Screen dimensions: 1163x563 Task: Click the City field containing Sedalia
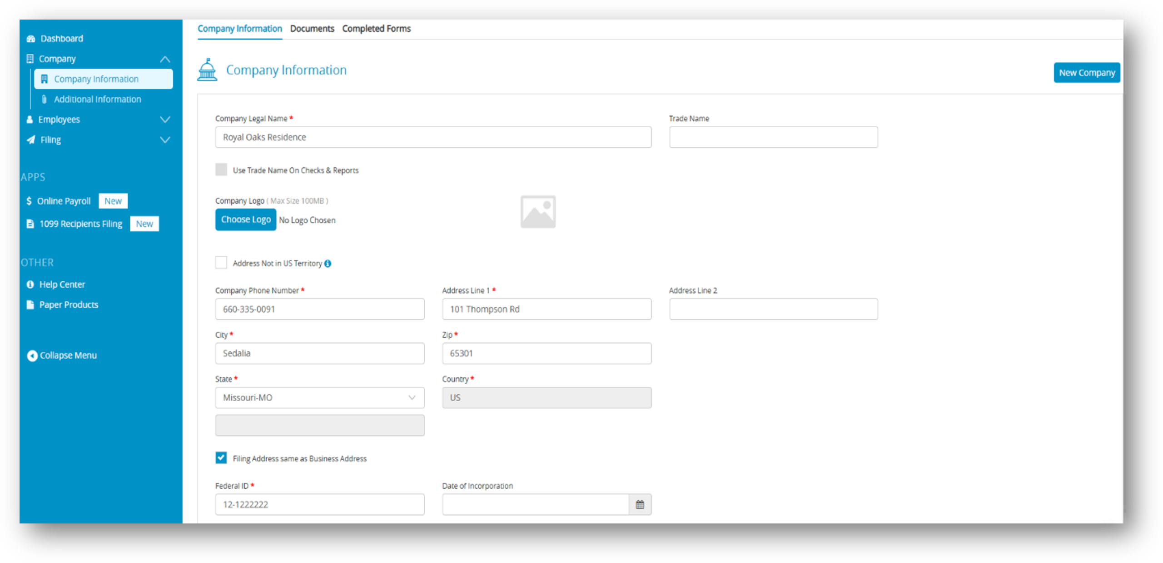pos(320,353)
